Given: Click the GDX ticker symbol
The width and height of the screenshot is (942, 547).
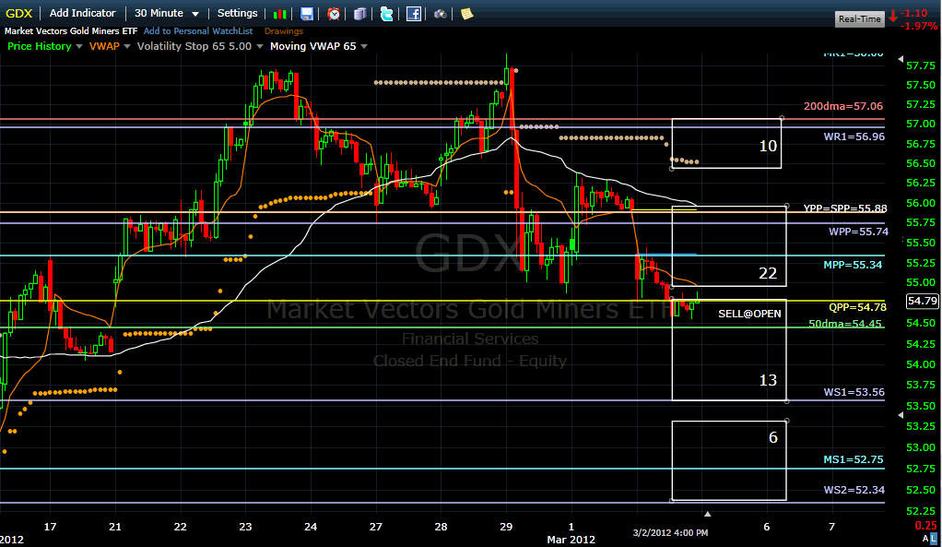Looking at the screenshot, I should tap(18, 13).
